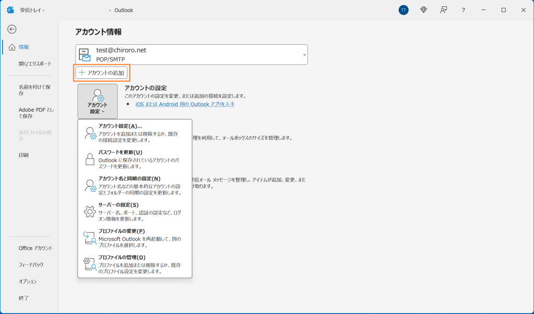Expand the test@chiroro.net account dropdown

coord(305,55)
